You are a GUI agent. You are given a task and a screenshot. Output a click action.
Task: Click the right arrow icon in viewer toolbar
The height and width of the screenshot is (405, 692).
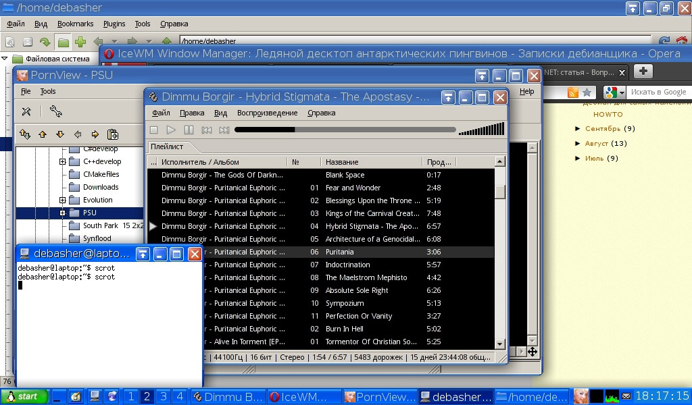pyautogui.click(x=95, y=134)
